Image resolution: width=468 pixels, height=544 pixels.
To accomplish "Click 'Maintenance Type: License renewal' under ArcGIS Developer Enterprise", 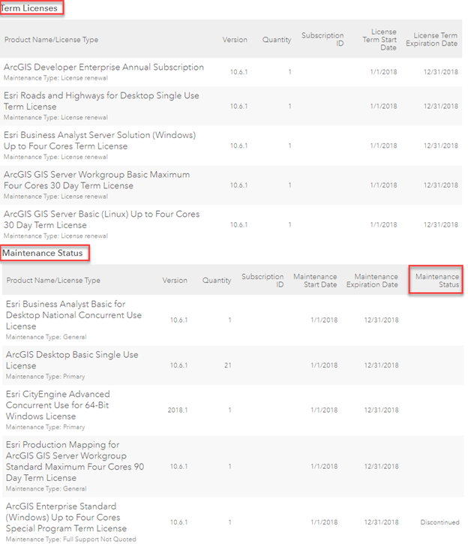I will (x=55, y=78).
